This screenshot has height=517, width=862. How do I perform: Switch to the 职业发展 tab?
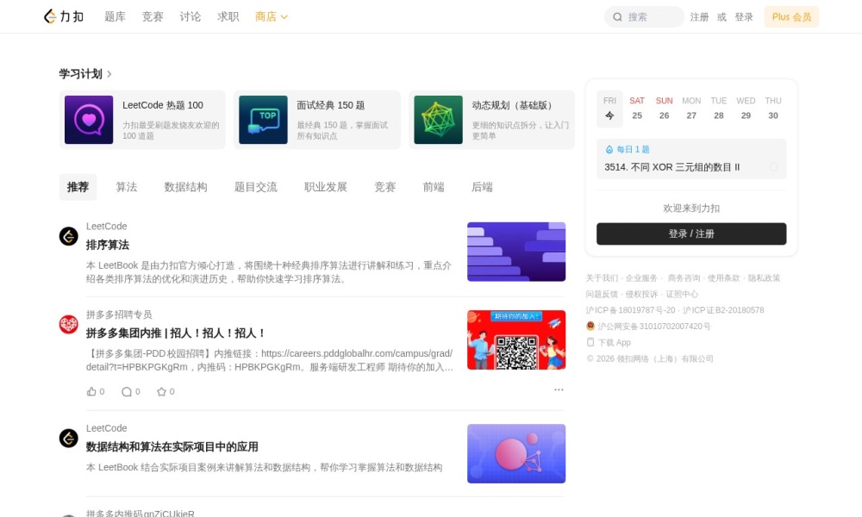[326, 187]
